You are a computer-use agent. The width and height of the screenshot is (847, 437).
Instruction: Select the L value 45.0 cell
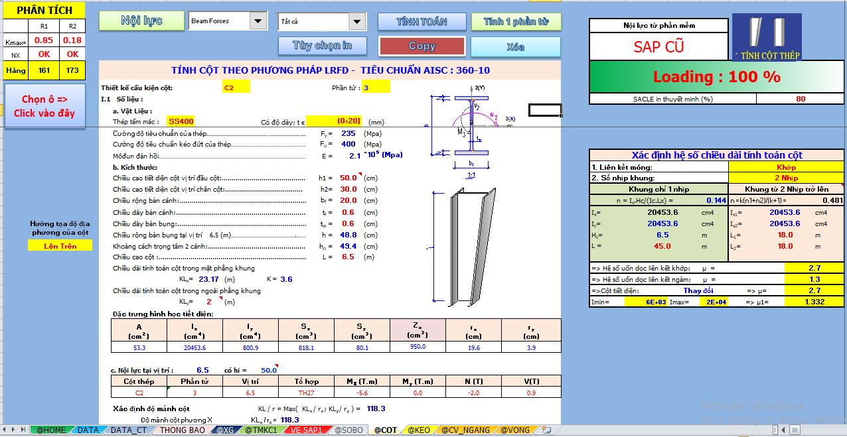tap(662, 246)
